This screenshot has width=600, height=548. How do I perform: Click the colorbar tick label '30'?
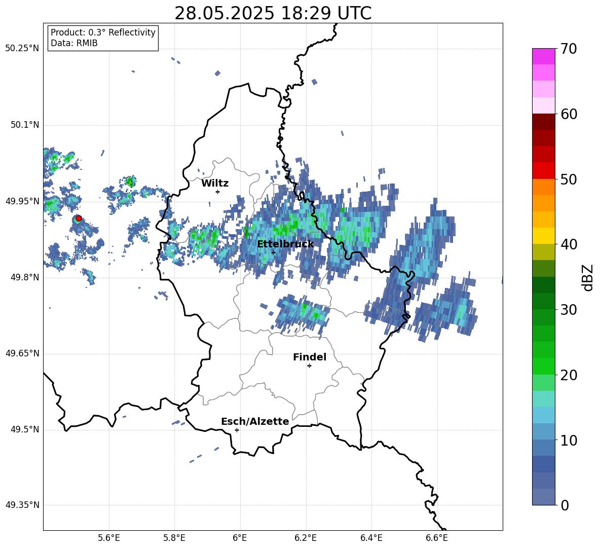click(x=569, y=310)
